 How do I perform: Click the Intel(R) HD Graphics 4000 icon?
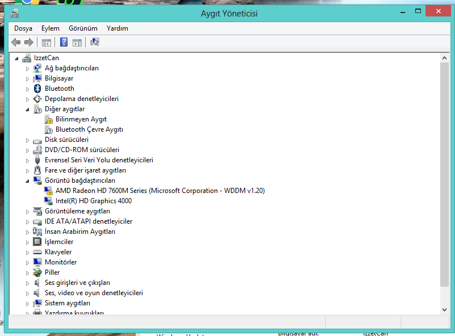48,201
